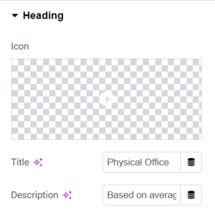Toggle the Heading panel disclosure triangle

pos(15,15)
